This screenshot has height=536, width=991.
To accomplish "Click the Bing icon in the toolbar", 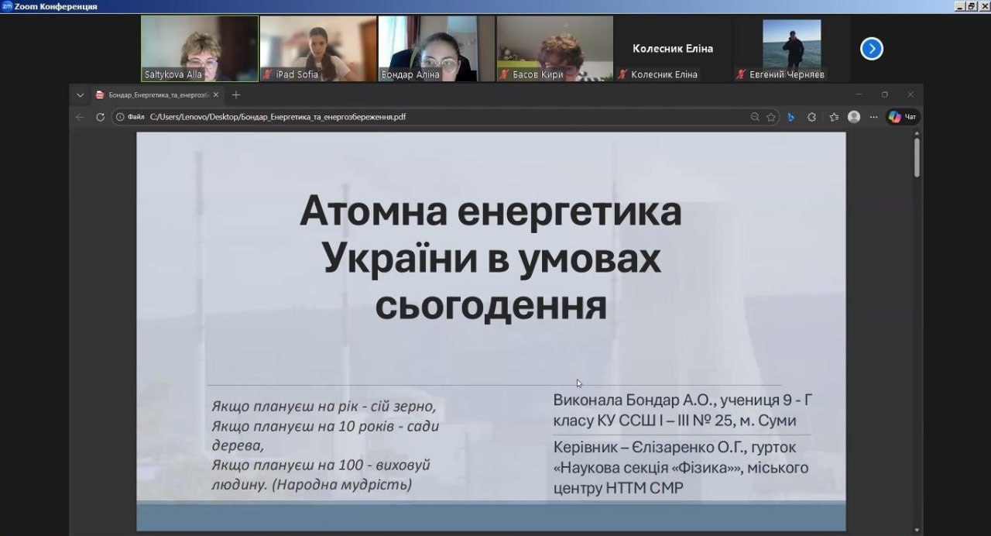I will (x=791, y=117).
